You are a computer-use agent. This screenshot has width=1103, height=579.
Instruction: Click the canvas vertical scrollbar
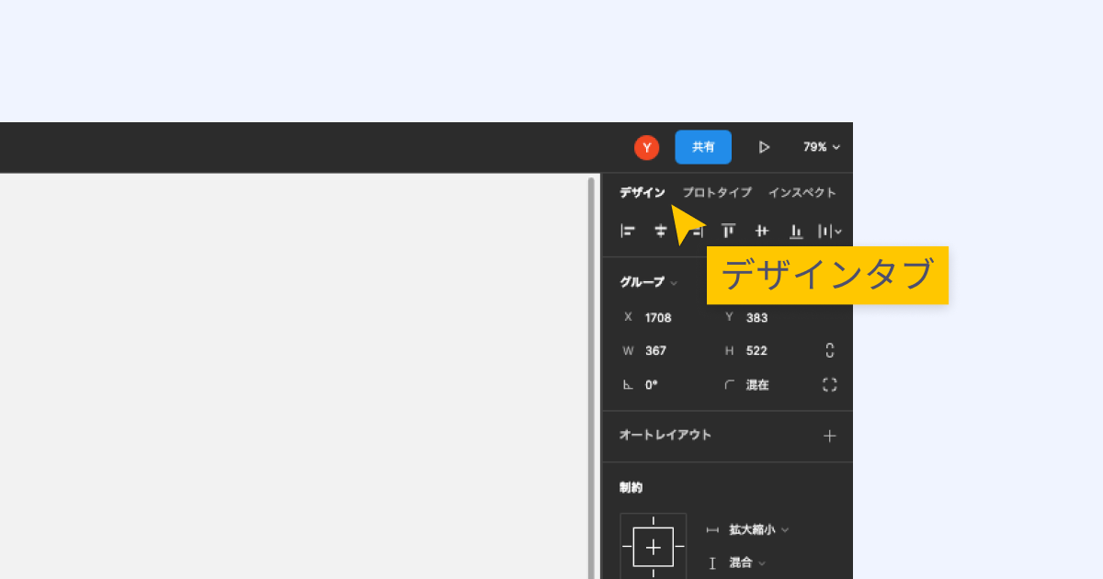point(592,378)
